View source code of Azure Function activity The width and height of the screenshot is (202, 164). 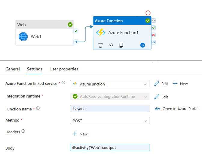(111, 45)
